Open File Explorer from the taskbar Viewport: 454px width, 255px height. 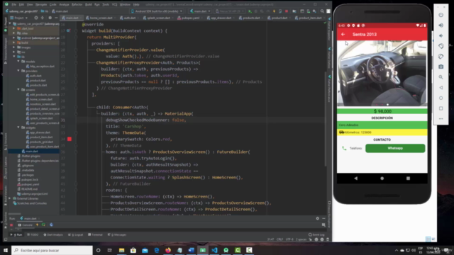tap(121, 250)
